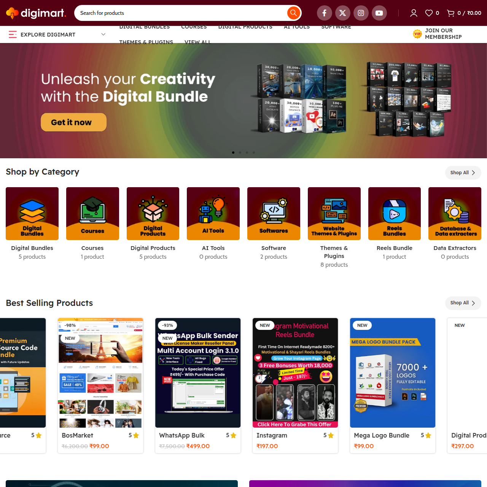Viewport: 487px width, 487px height.
Task: Click the orange search magnifier button
Action: pyautogui.click(x=293, y=13)
